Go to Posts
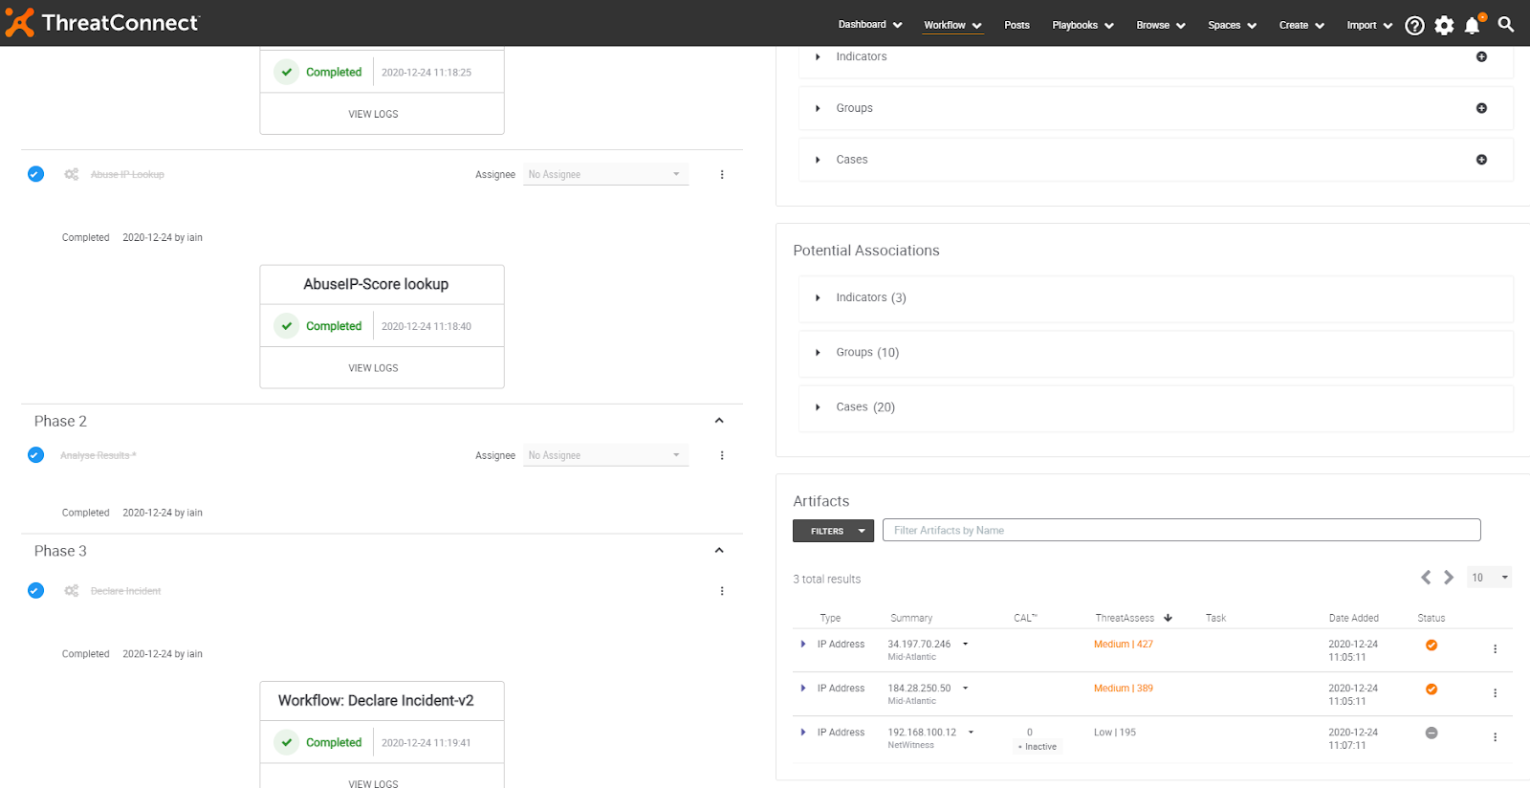The width and height of the screenshot is (1530, 788). 1016,26
